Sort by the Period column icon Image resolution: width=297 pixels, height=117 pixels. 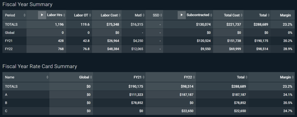[25, 15]
